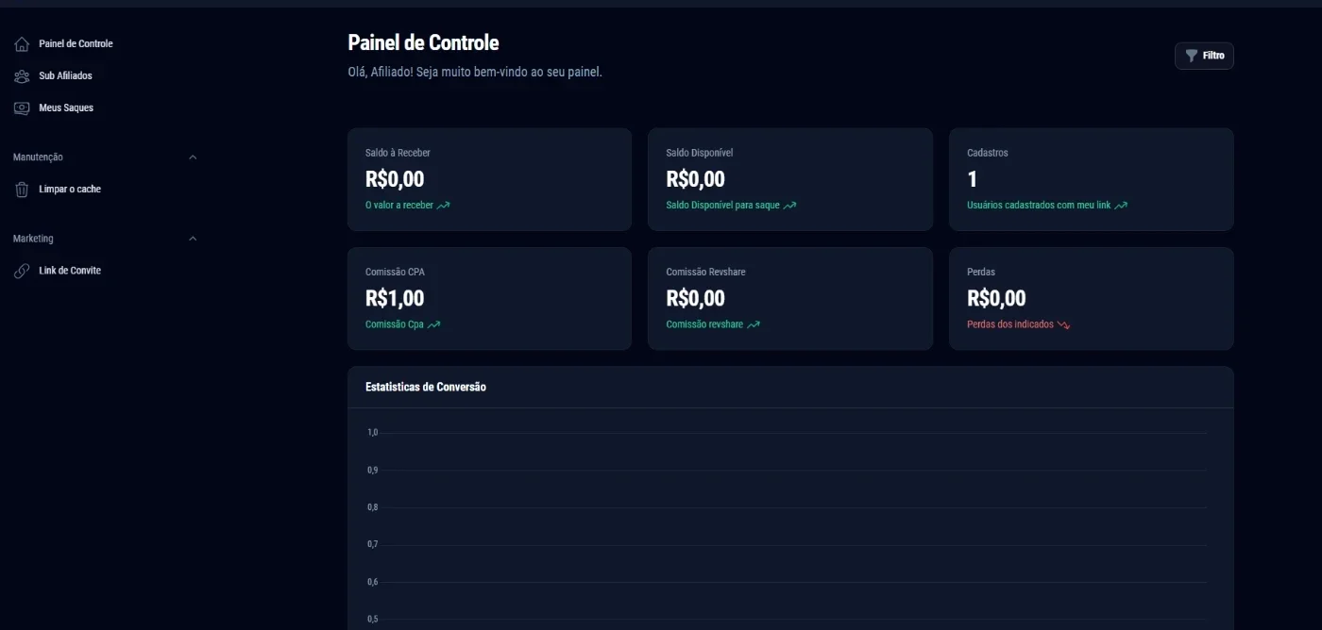Click the downward trend icon under Perdas

pos(1063,324)
